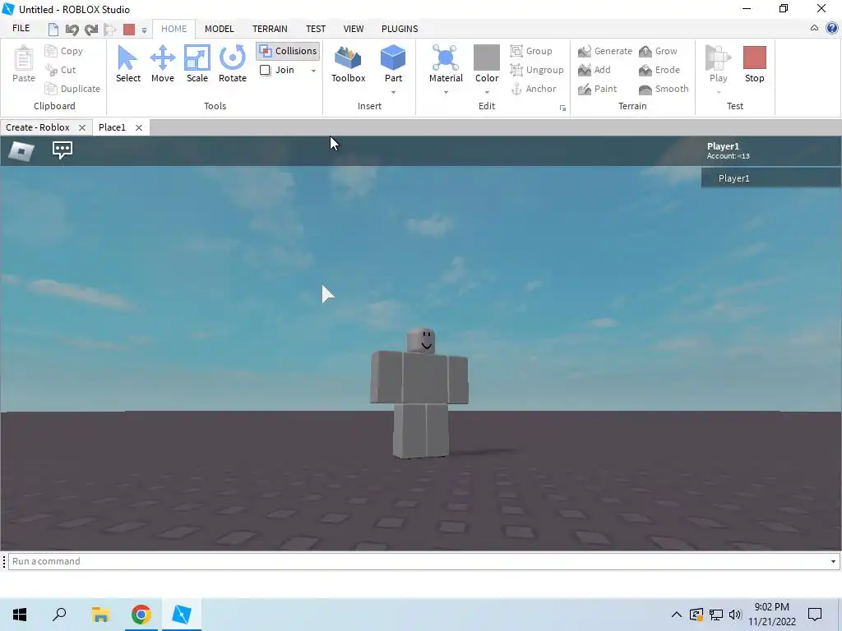842x631 pixels.
Task: Click the Paste clipboard button
Action: (24, 64)
